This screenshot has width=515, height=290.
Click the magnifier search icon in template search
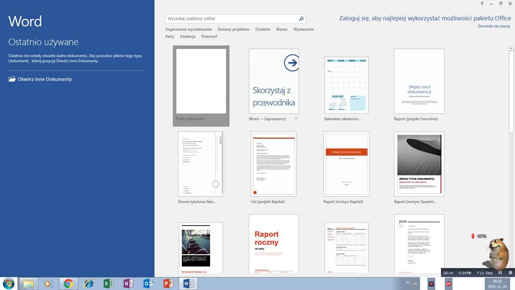(x=301, y=19)
